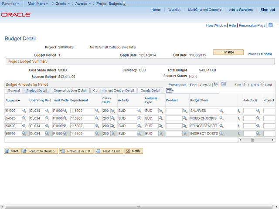Select the Grants Detail tab
279x209 pixels.
150,91
